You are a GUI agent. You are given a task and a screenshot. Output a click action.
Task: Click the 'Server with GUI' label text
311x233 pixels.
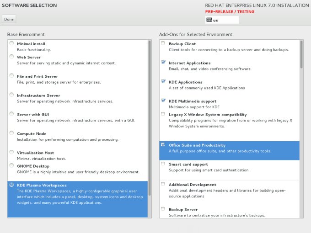[x=33, y=115]
